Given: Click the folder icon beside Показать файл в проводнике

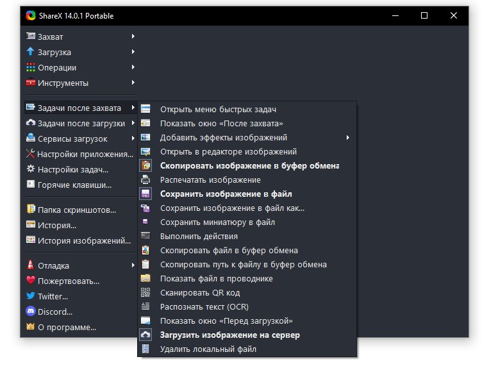Looking at the screenshot, I should click(x=145, y=278).
